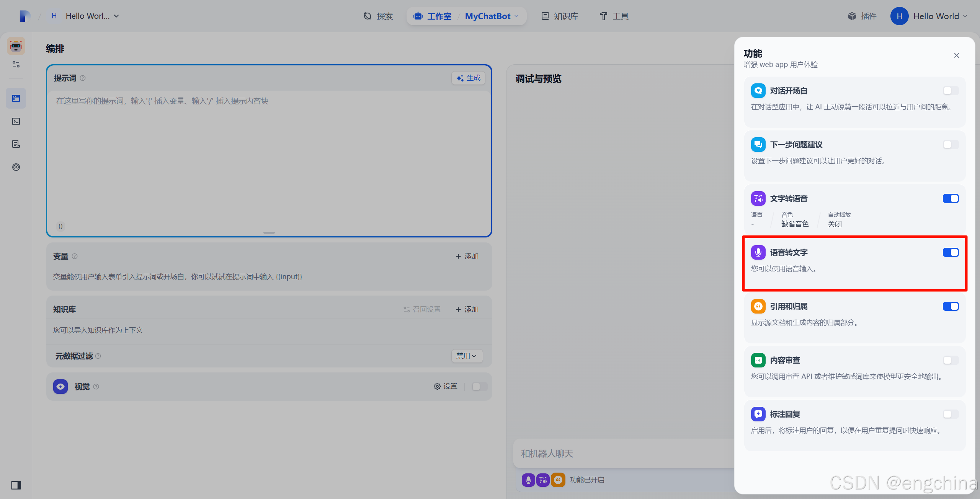This screenshot has width=980, height=499.
Task: Open the API access terminal icon in sidebar
Action: [x=16, y=121]
